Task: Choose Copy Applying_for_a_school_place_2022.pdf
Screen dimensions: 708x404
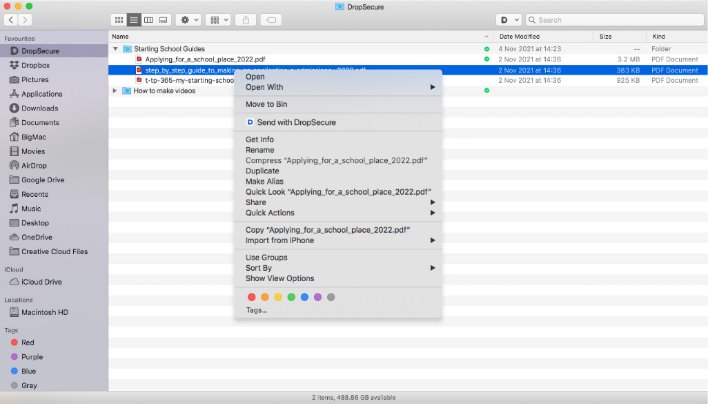Action: [337, 230]
